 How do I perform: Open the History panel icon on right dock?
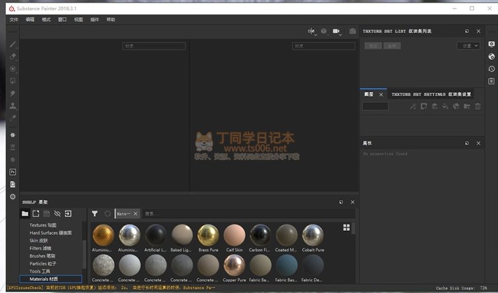coord(491,68)
